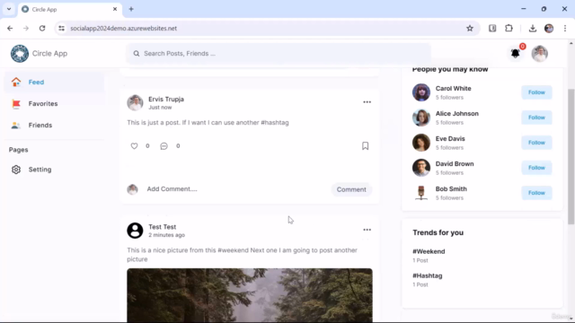Click Ervis Trupja's post avatar
This screenshot has height=323, width=575.
click(135, 103)
